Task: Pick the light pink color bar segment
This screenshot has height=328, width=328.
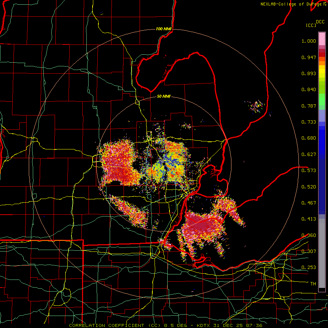Action: [322, 39]
